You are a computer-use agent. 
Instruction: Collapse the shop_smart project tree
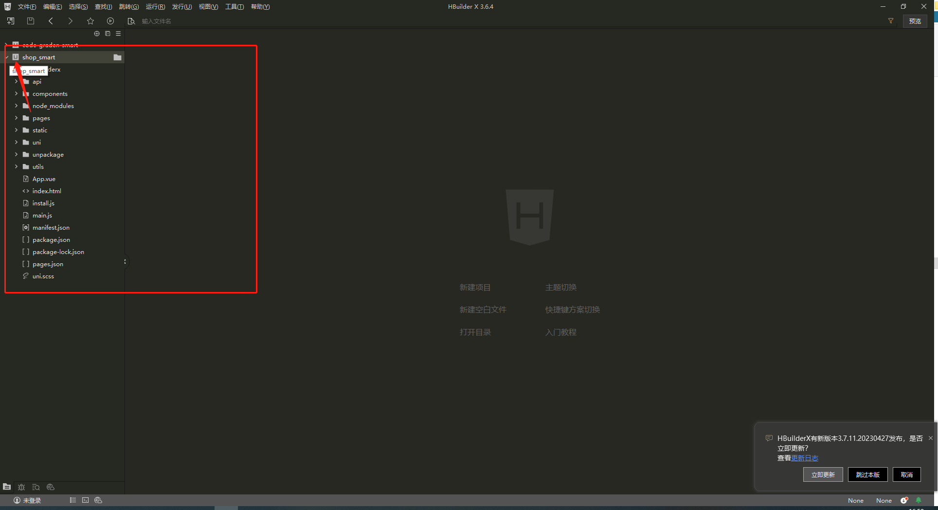click(7, 57)
